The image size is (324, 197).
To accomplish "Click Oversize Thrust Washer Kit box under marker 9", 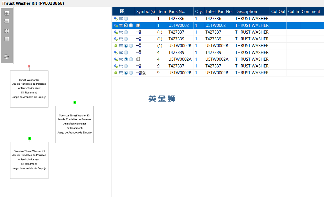I will (29, 160).
